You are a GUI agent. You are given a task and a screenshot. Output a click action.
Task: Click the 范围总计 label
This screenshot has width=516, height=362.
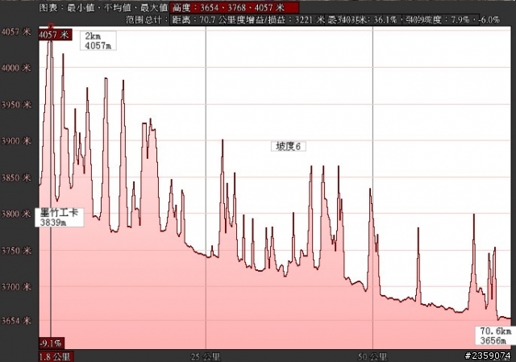(148, 20)
